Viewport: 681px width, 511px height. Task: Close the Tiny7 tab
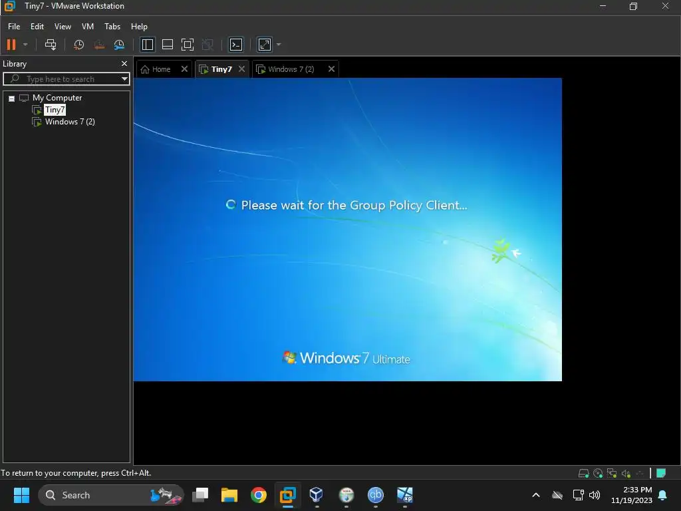(x=242, y=69)
